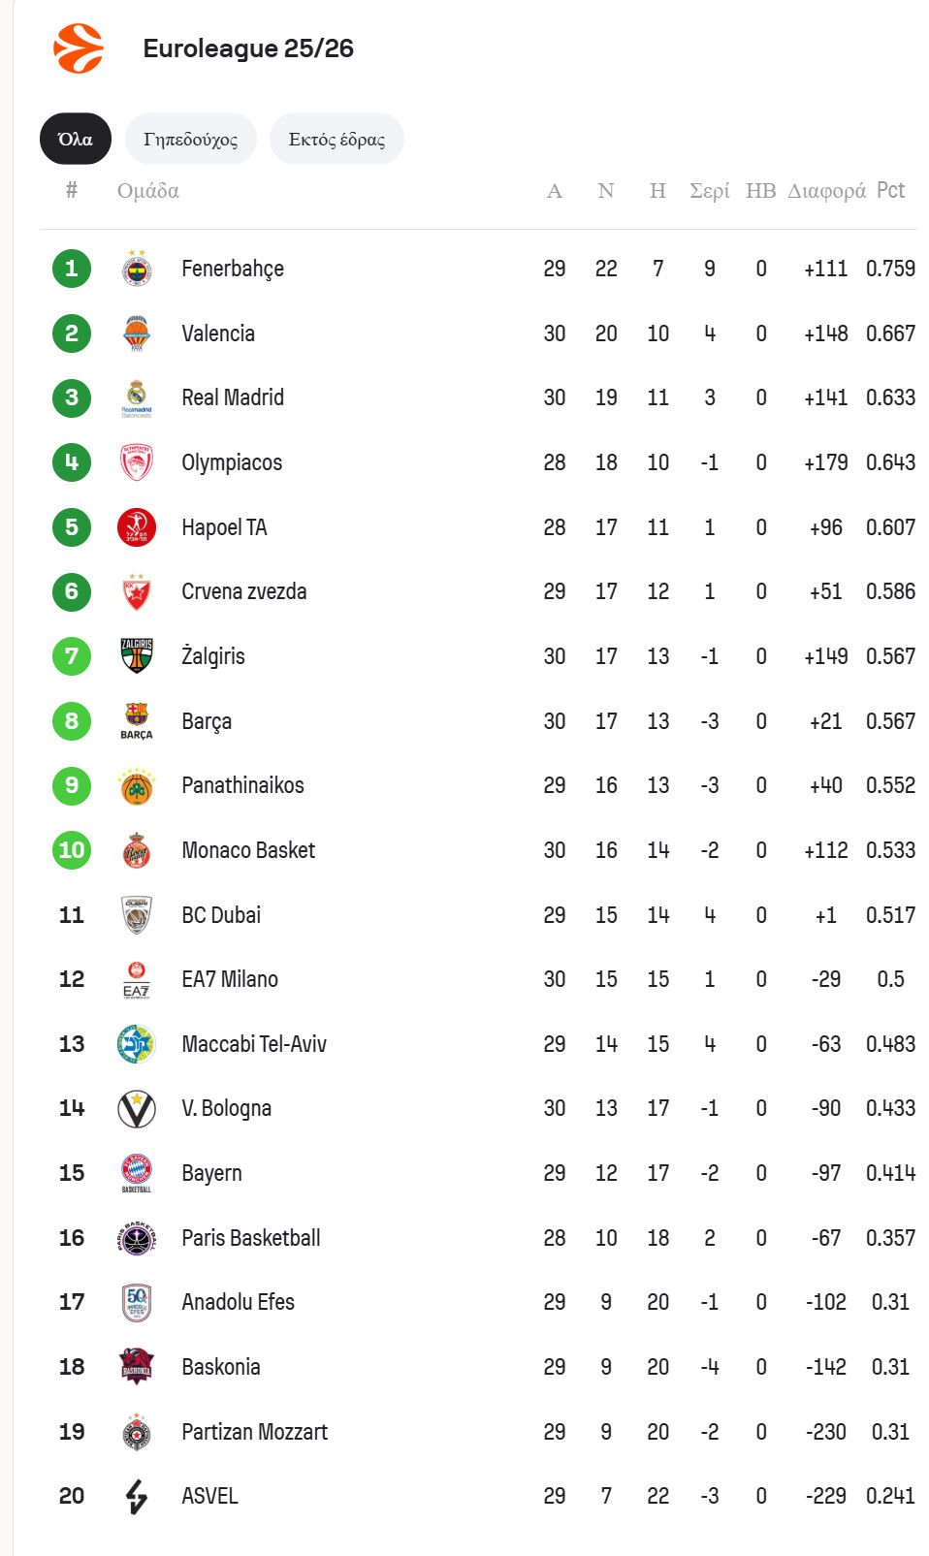929x1556 pixels.
Task: Click the Virtus Bologna V logo
Action: (137, 1108)
